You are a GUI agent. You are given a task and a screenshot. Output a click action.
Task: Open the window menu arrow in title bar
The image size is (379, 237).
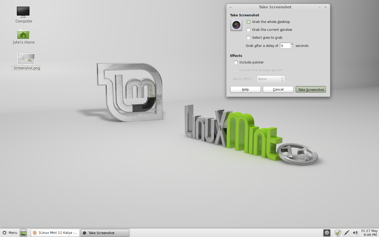(231, 7)
